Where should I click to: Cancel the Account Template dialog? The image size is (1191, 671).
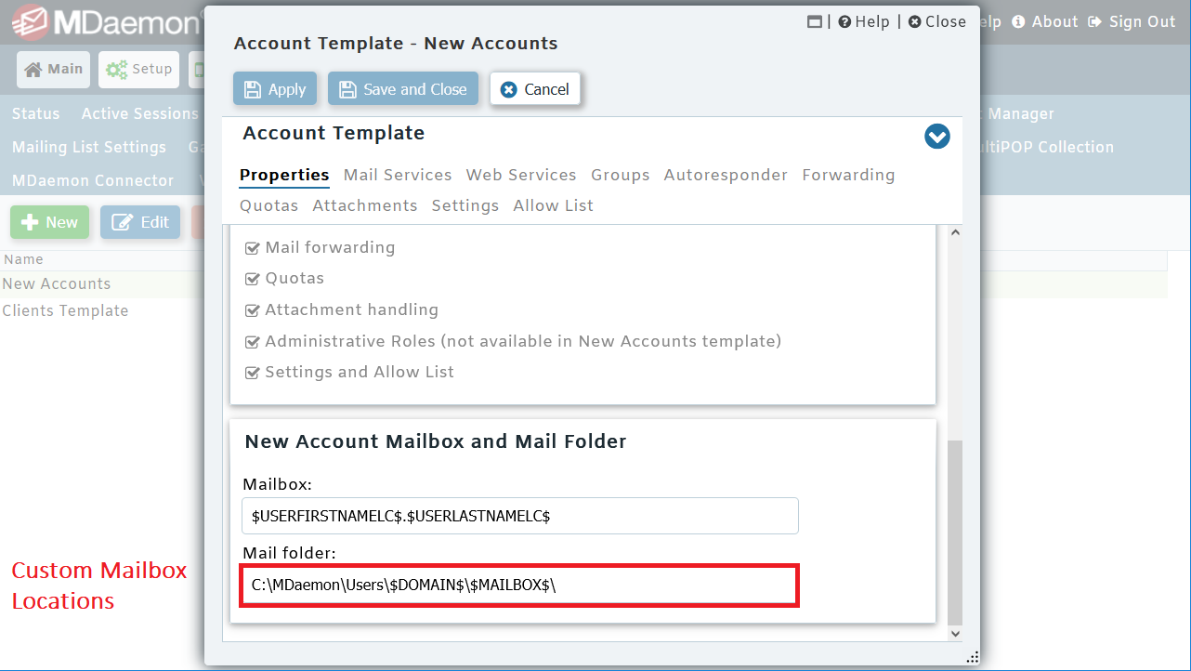point(535,88)
